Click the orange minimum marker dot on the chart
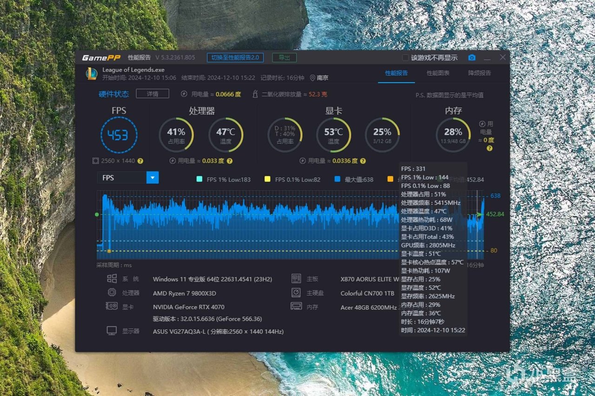595x396 pixels. click(109, 251)
